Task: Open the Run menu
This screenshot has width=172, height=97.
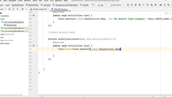Action: [40, 1]
